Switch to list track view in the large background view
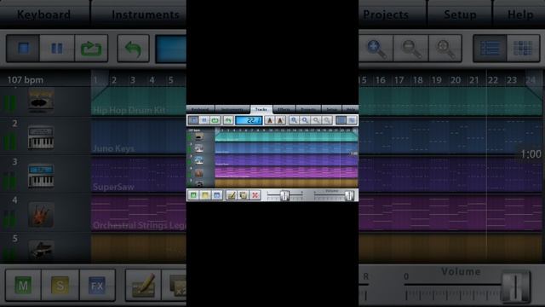This screenshot has height=307, width=545. pyautogui.click(x=490, y=49)
